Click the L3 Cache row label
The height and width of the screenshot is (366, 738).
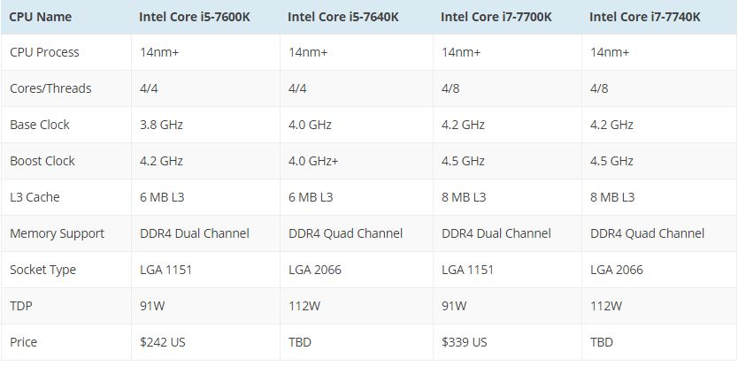point(35,197)
